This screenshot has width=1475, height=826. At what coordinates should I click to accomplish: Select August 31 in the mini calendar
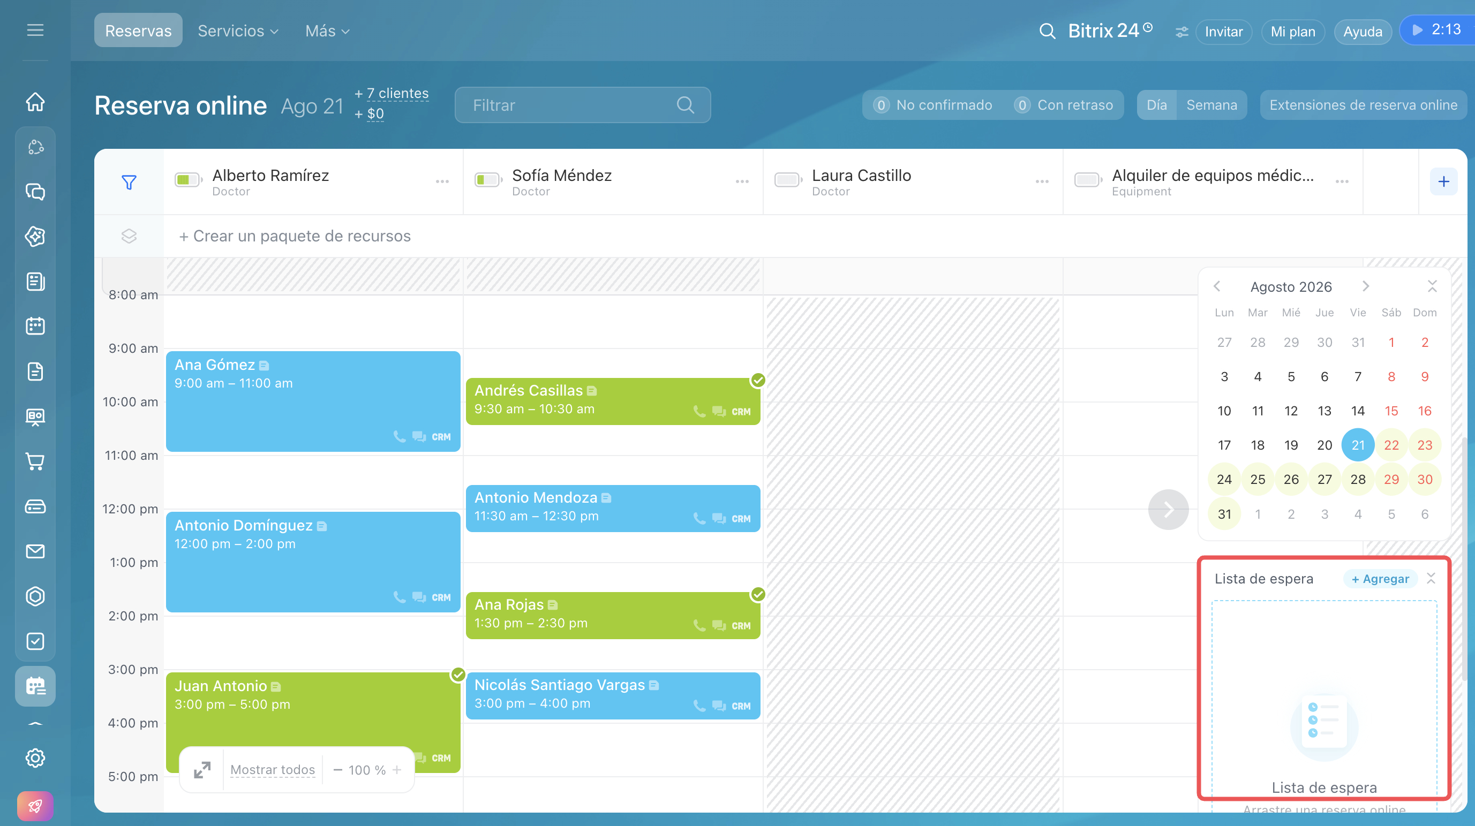[1224, 514]
